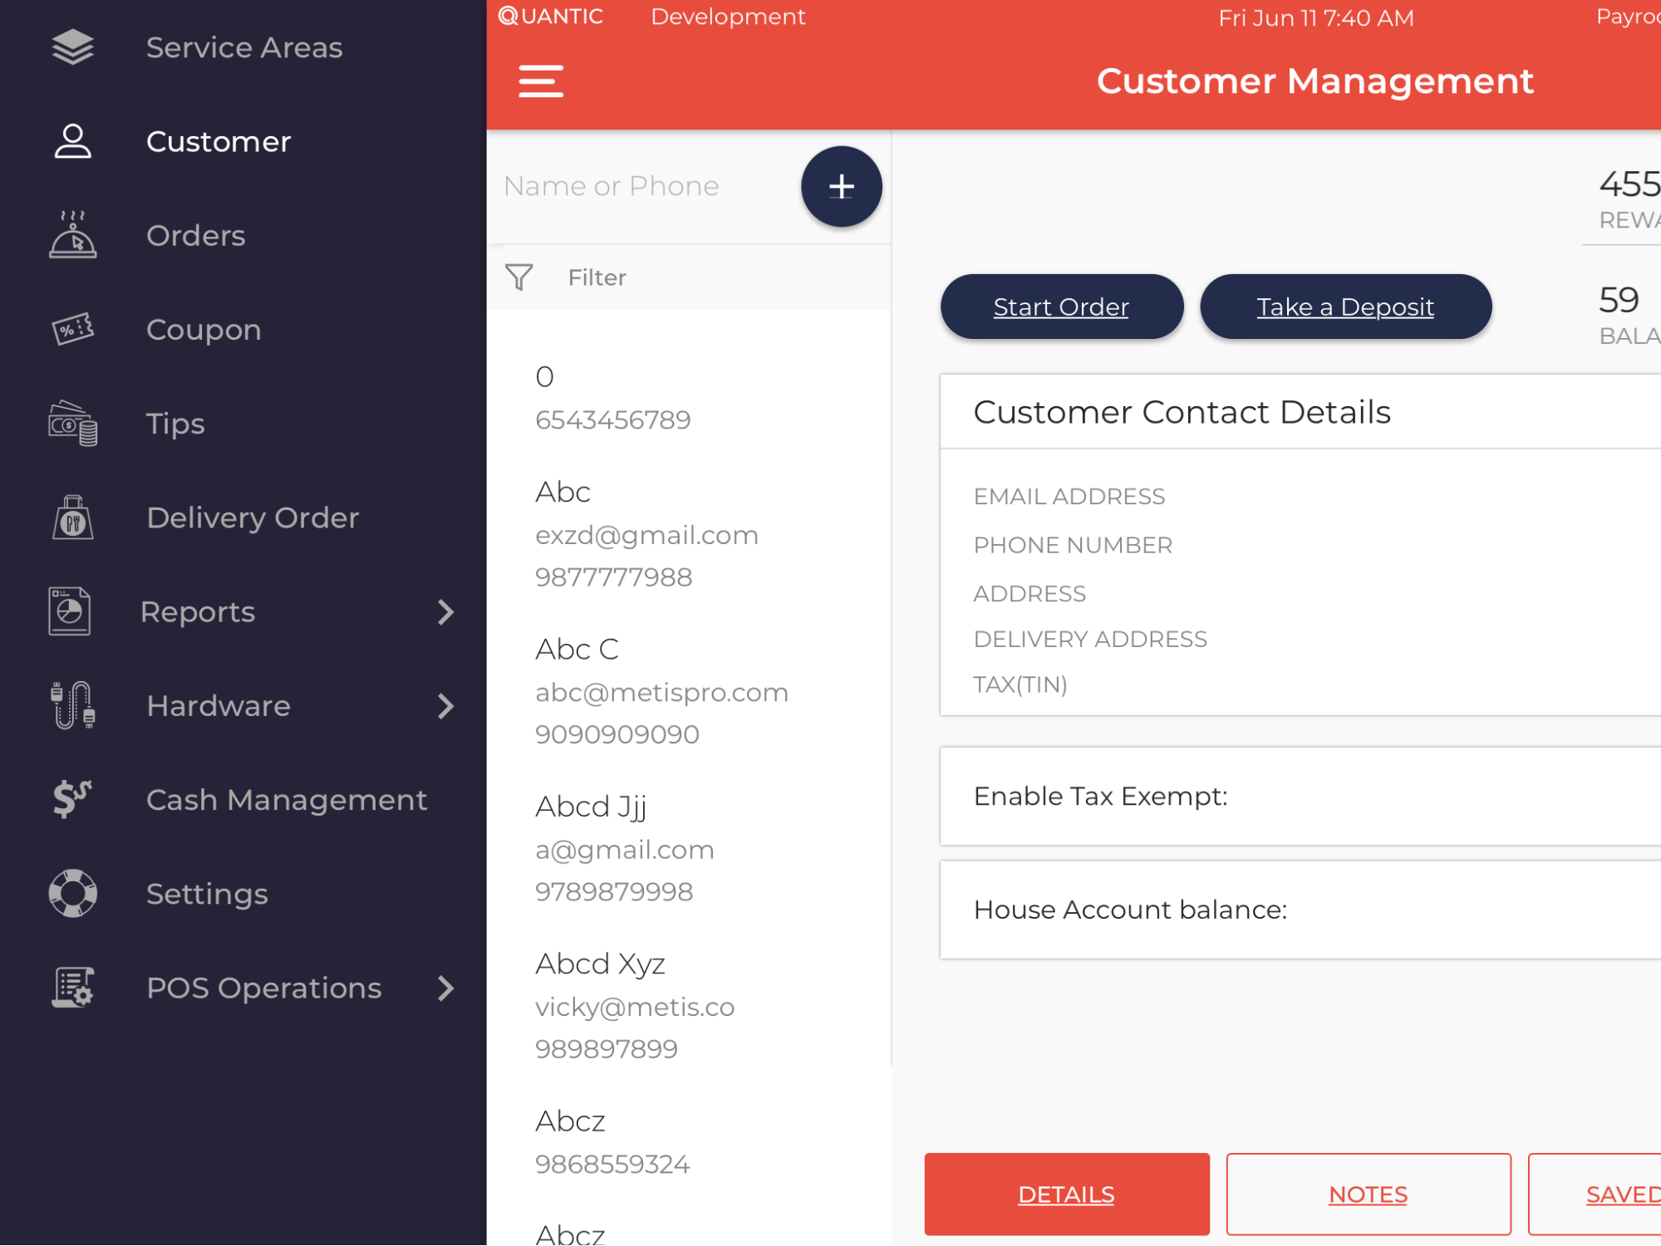Open the Delivery Order section
1661x1246 pixels.
pos(253,517)
